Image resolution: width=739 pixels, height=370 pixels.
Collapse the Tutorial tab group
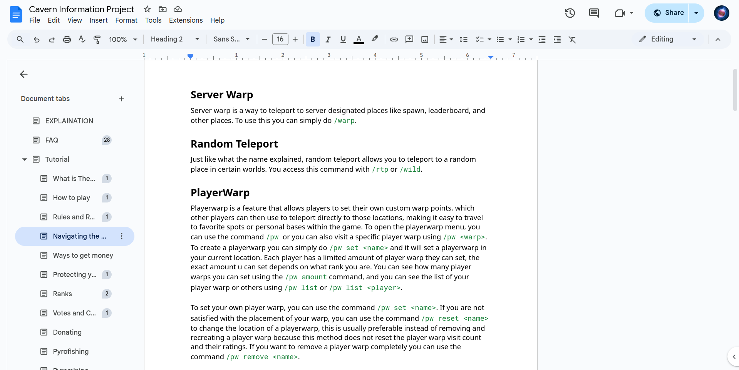[24, 159]
